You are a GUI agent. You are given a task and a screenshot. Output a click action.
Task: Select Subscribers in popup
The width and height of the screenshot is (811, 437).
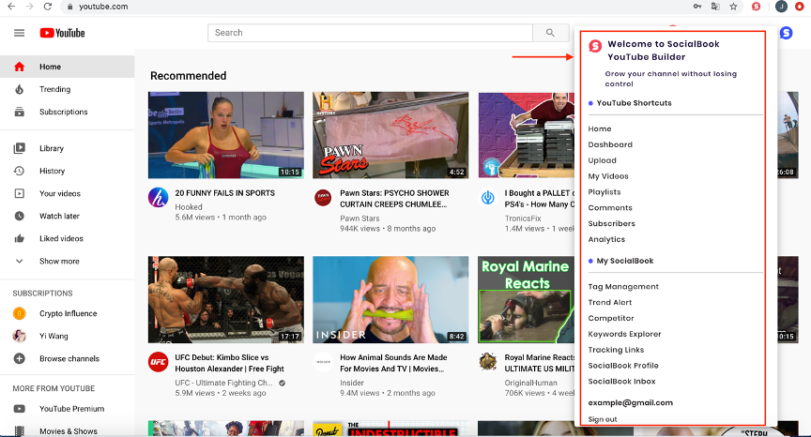[611, 224]
